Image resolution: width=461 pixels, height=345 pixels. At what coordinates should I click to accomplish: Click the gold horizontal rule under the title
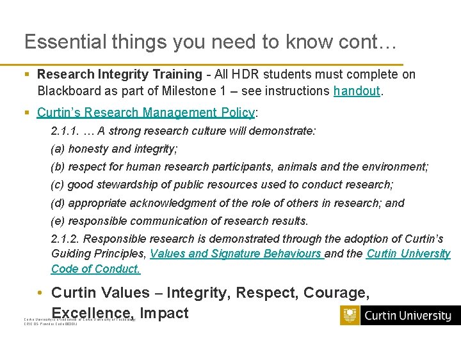[202, 65]
